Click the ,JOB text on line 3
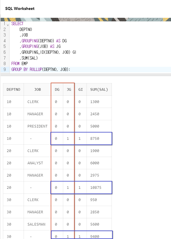 pos(24,35)
